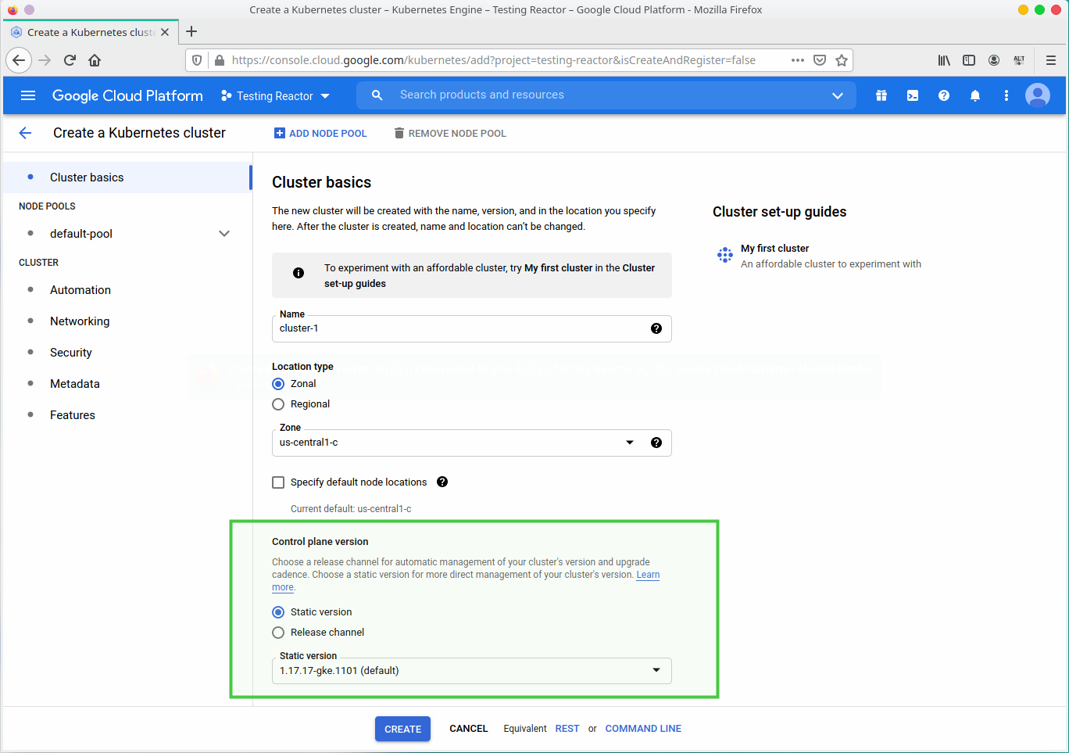Viewport: 1069px width, 753px height.
Task: Expand the search bar dropdown chevron
Action: coord(838,95)
